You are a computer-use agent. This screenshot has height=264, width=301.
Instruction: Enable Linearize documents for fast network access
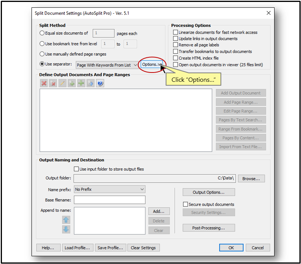click(175, 32)
